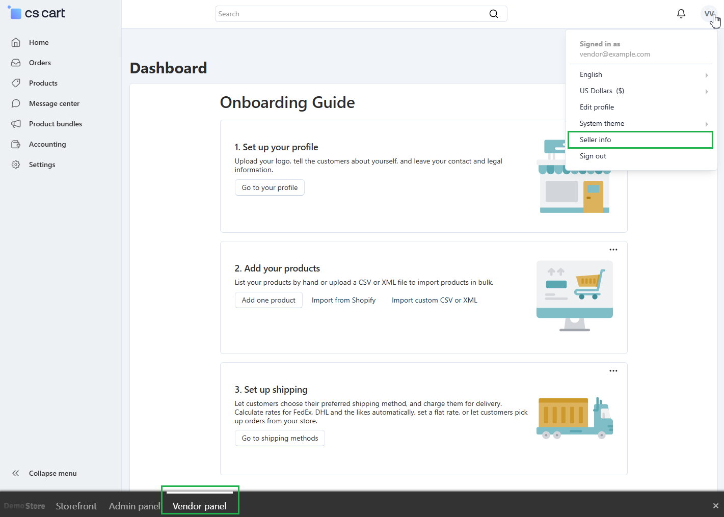Click the user avatar in top bar
This screenshot has width=724, height=517.
709,14
